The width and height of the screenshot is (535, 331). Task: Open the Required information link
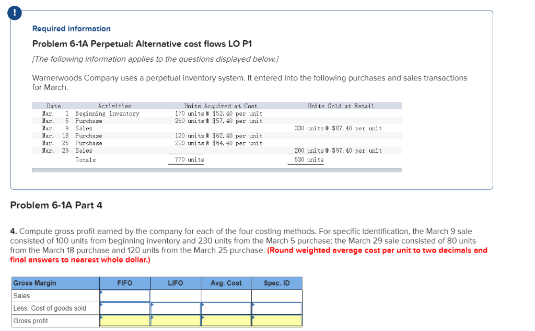click(71, 28)
